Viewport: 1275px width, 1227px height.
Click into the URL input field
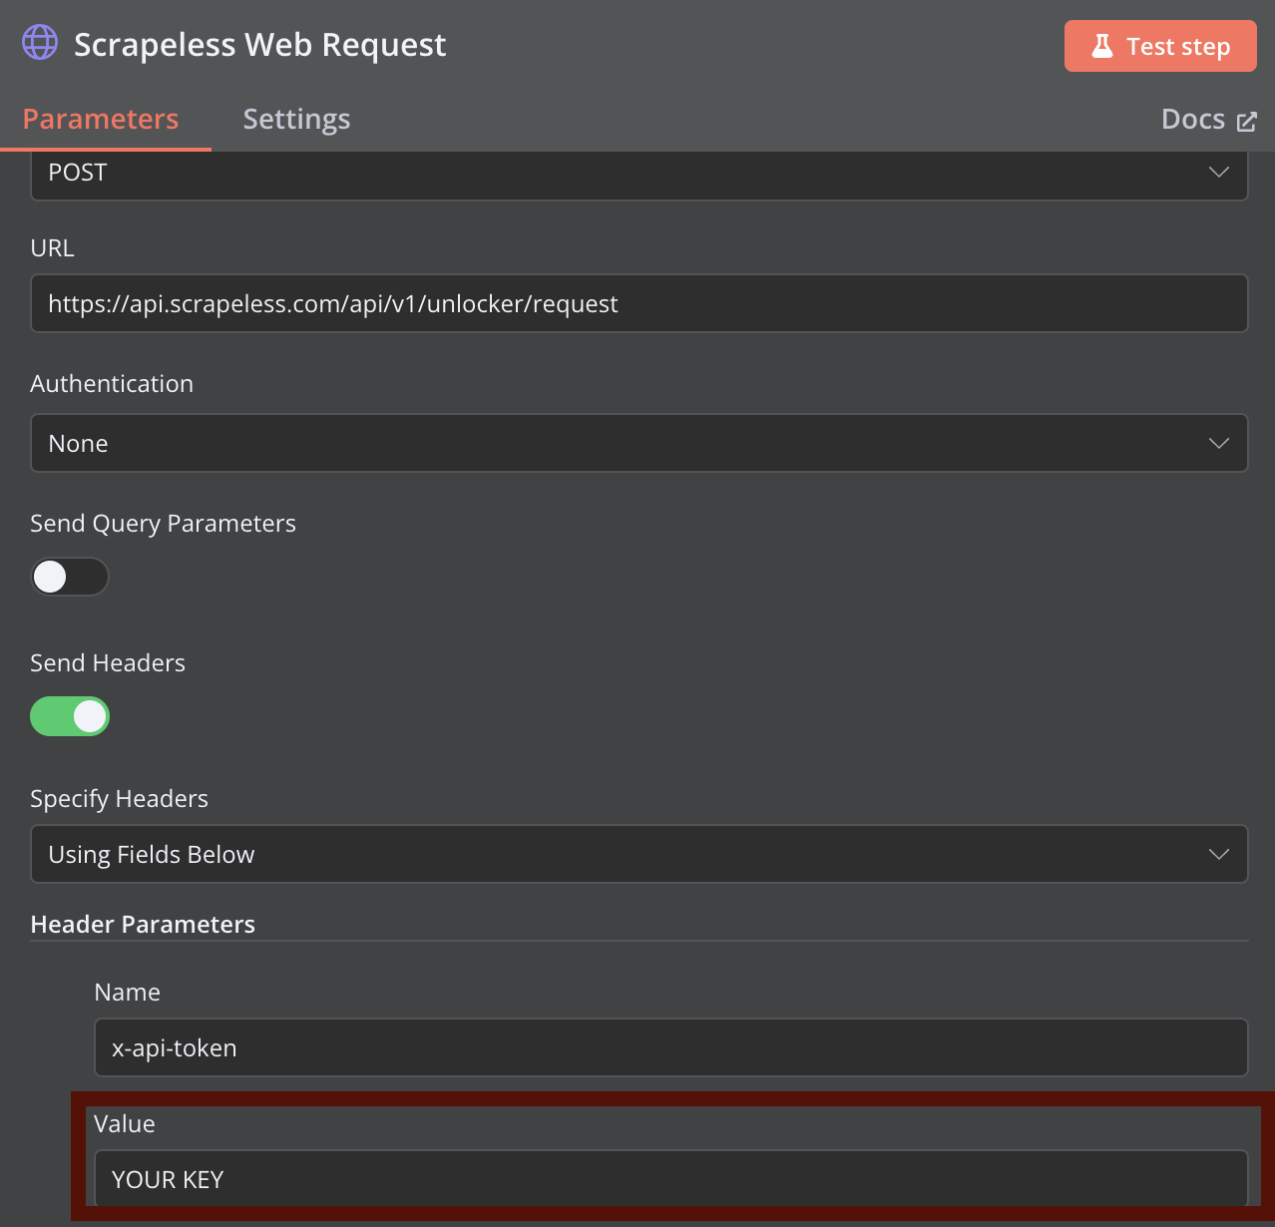point(639,303)
